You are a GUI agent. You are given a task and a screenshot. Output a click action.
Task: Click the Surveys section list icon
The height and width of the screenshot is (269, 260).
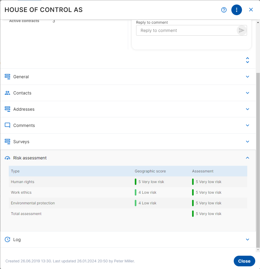point(7,142)
